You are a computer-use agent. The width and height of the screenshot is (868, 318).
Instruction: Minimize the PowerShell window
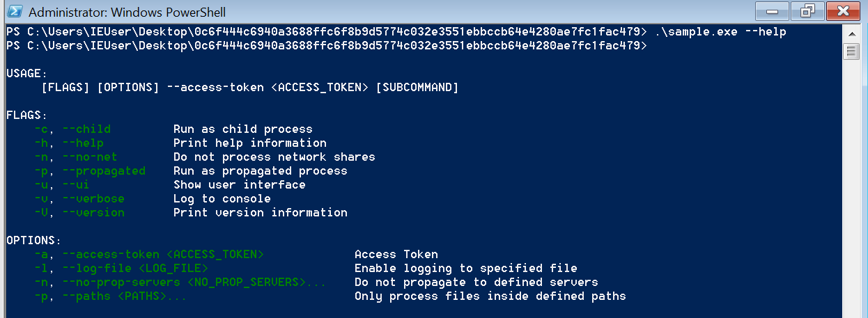pos(772,11)
